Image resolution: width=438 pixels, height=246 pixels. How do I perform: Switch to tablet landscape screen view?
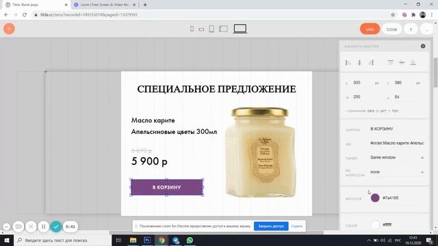click(x=224, y=29)
